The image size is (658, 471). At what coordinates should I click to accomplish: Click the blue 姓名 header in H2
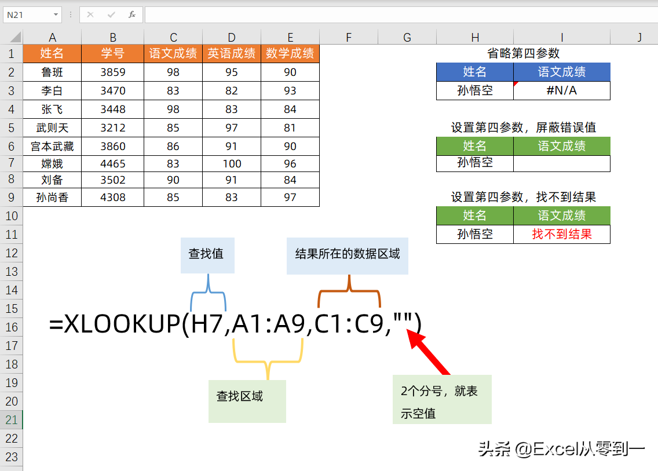point(475,72)
